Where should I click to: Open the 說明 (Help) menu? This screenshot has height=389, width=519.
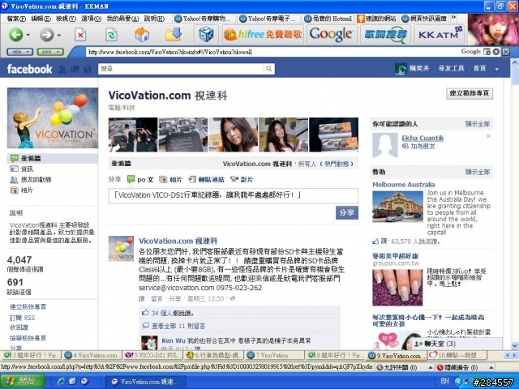pos(154,19)
